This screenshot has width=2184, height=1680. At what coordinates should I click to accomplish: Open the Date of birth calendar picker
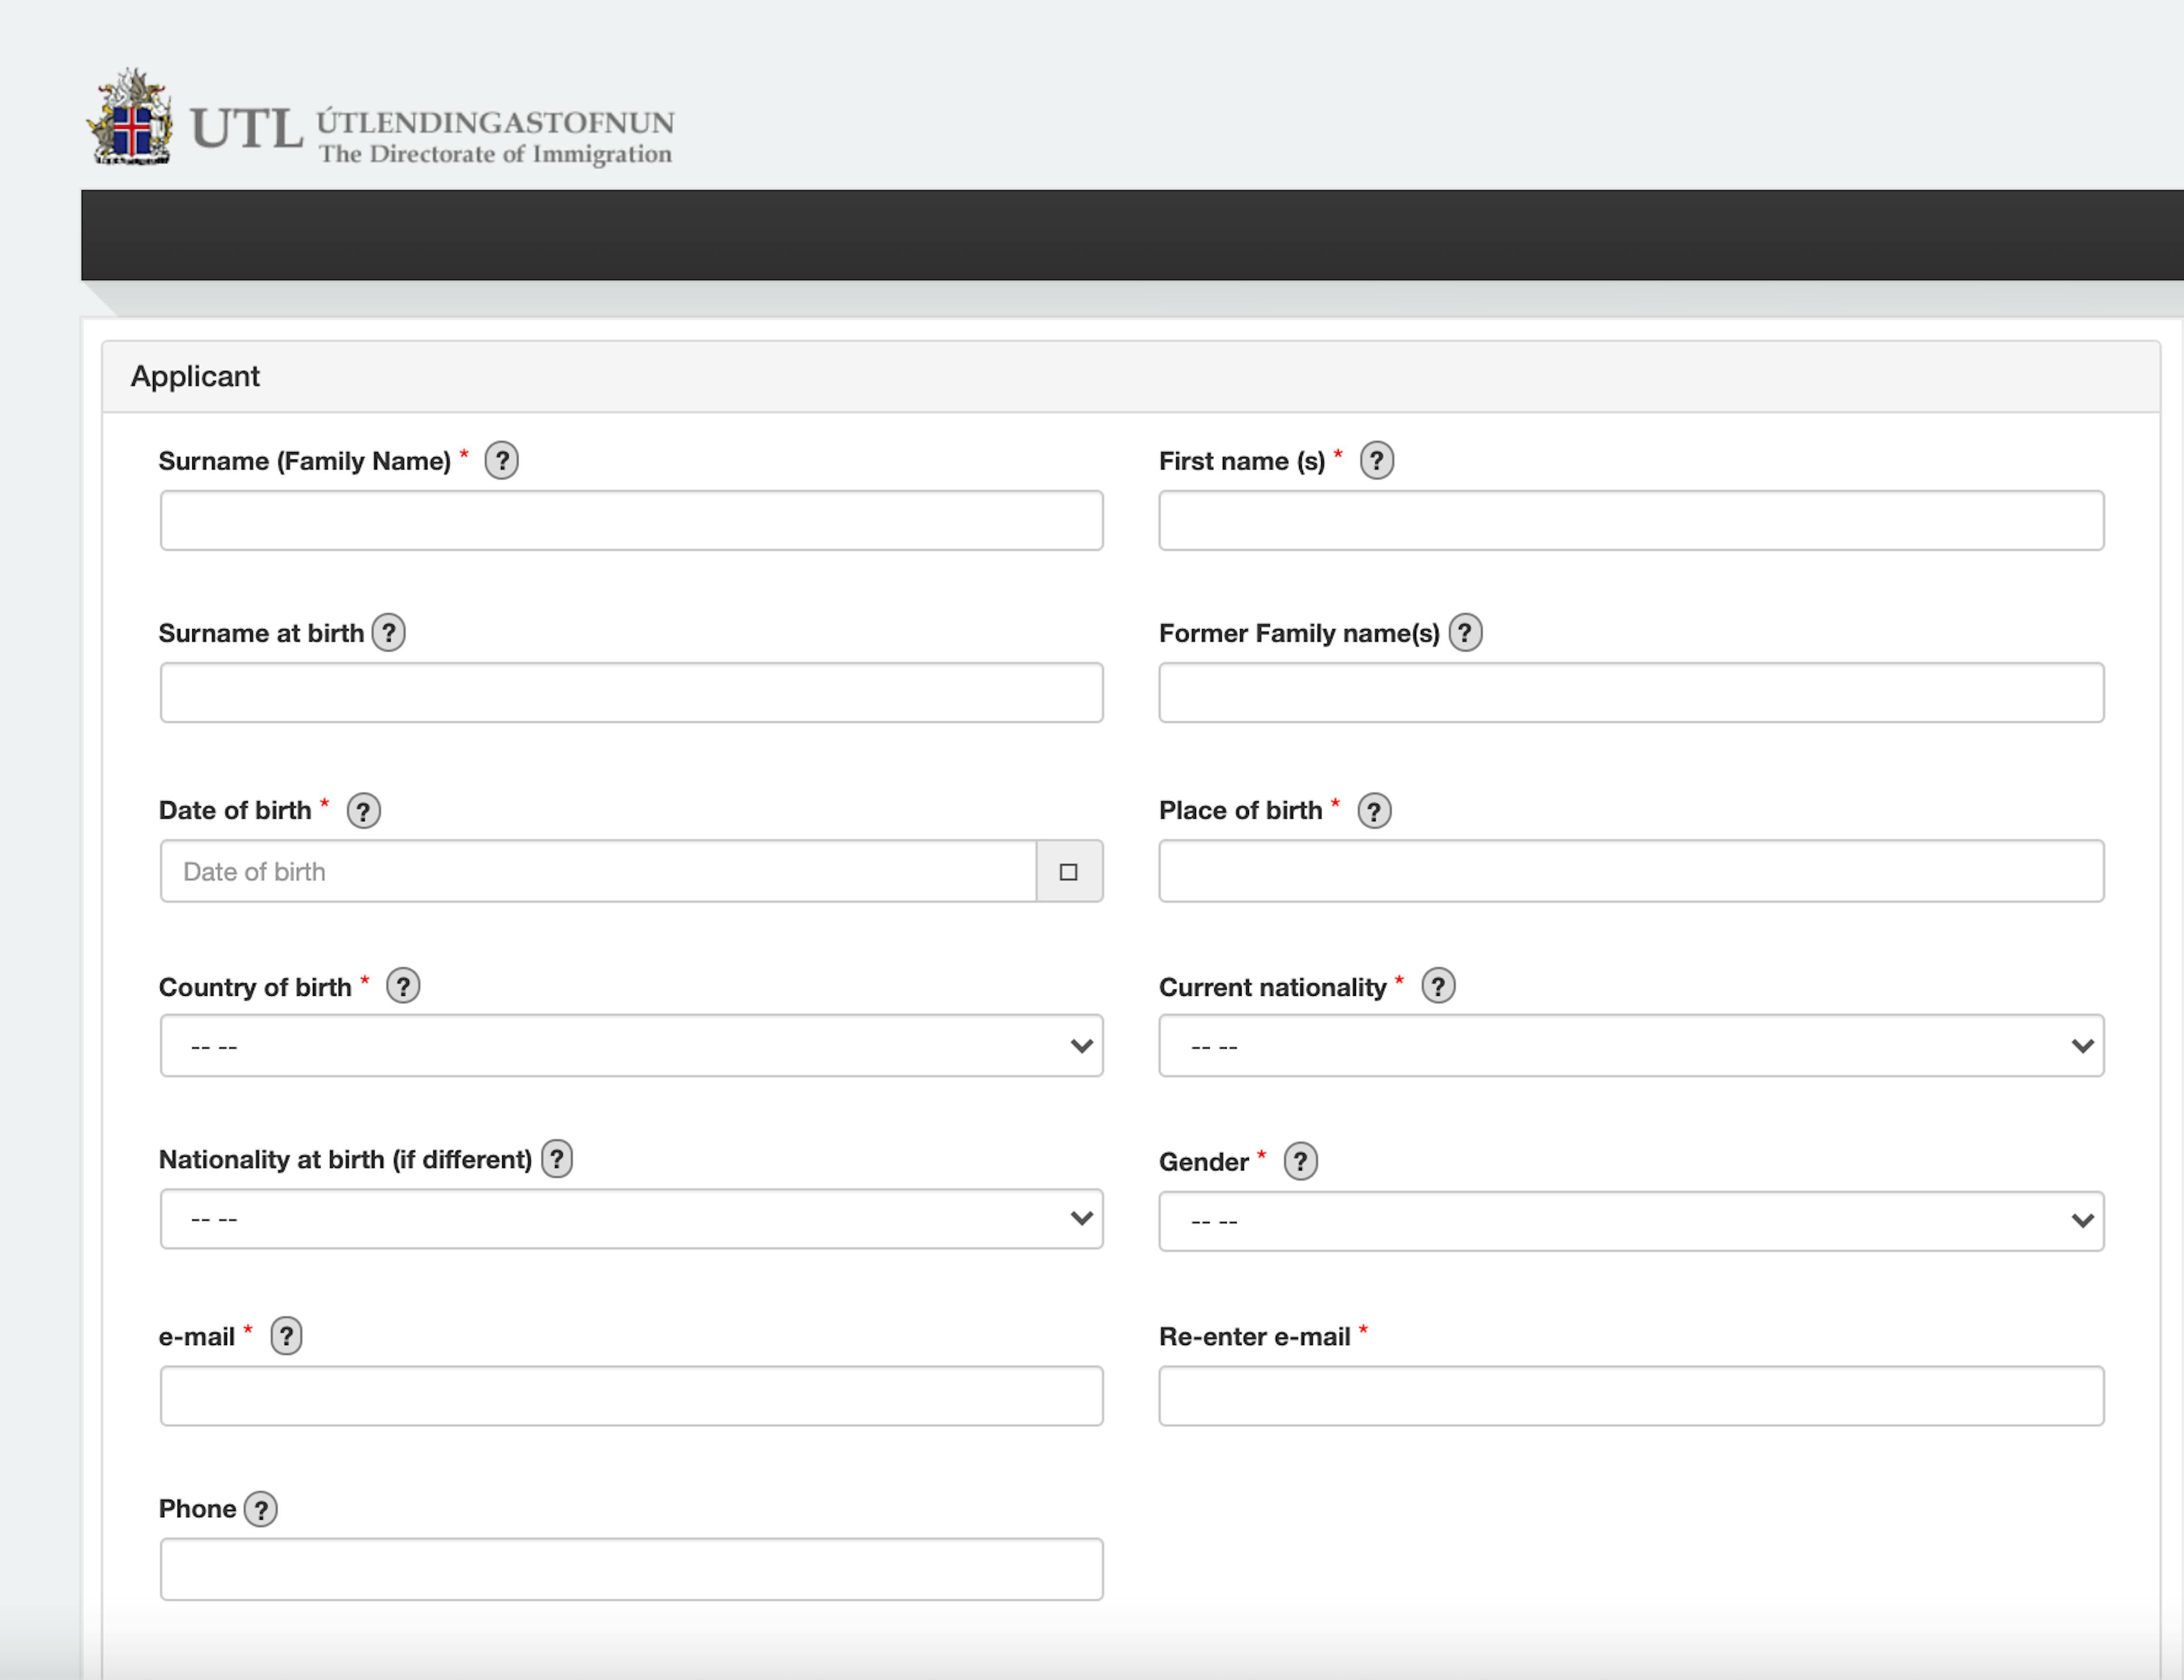(x=1069, y=871)
